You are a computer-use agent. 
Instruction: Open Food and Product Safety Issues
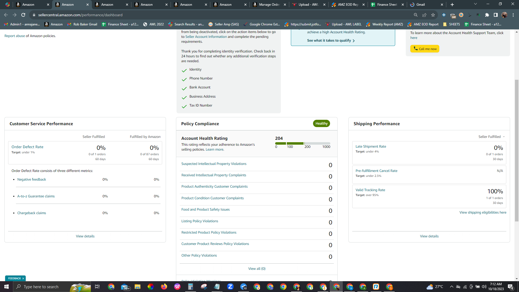coord(205,210)
